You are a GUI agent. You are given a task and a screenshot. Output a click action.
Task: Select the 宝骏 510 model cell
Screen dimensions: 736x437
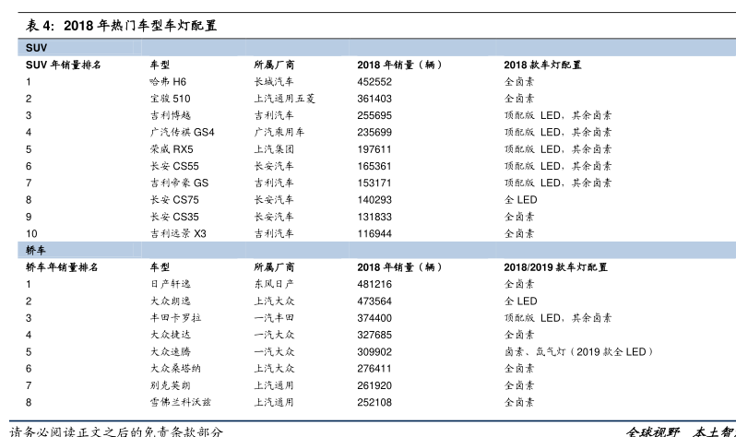click(170, 99)
